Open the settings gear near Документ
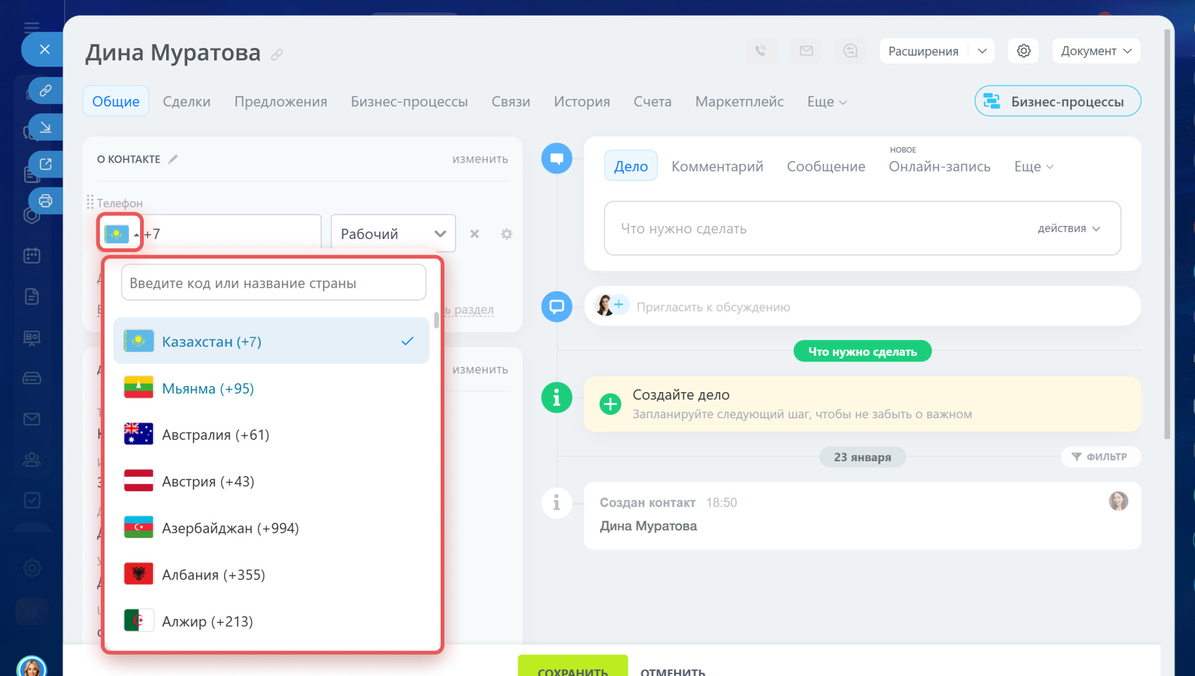1195x676 pixels. [1023, 51]
